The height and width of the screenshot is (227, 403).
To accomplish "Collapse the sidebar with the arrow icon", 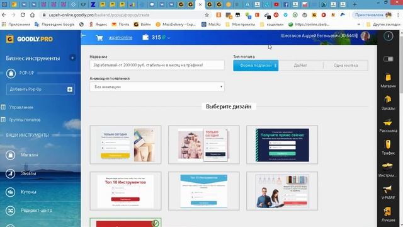I will tap(83, 35).
